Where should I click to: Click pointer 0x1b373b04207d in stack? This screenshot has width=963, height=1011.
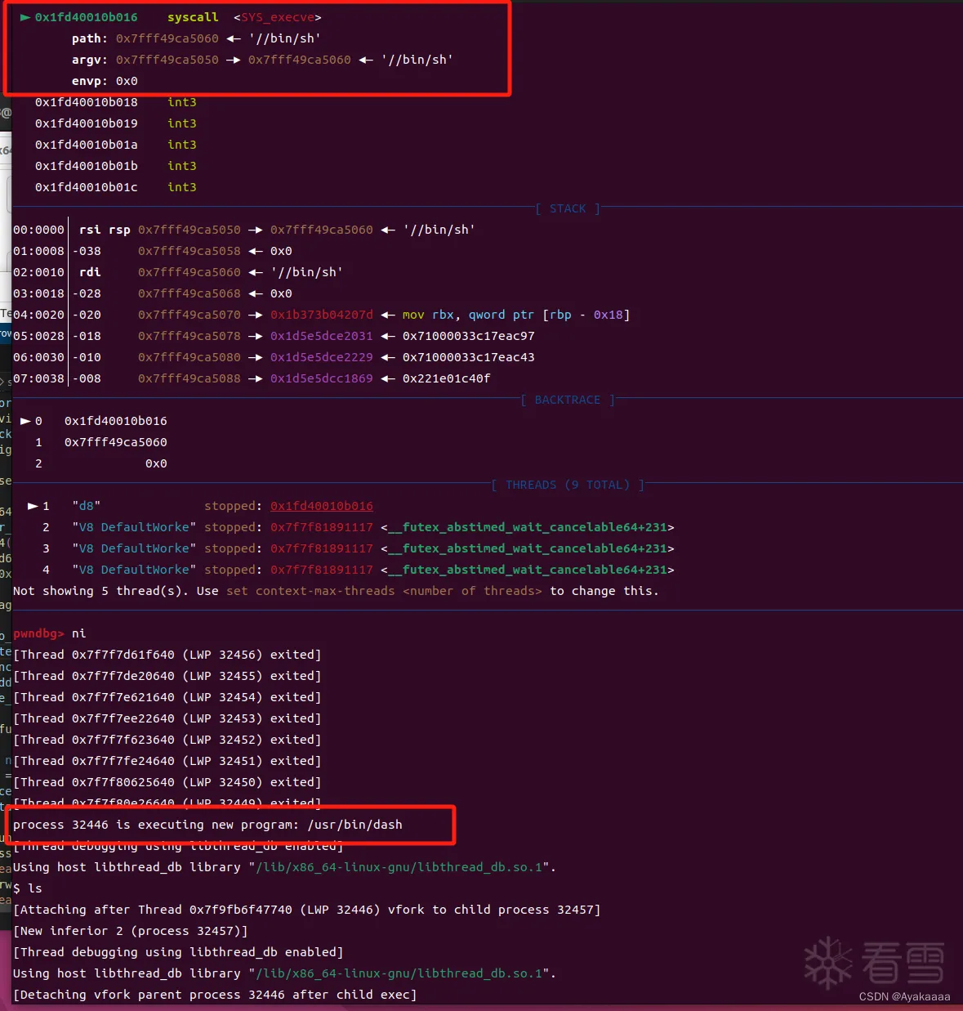click(x=322, y=315)
